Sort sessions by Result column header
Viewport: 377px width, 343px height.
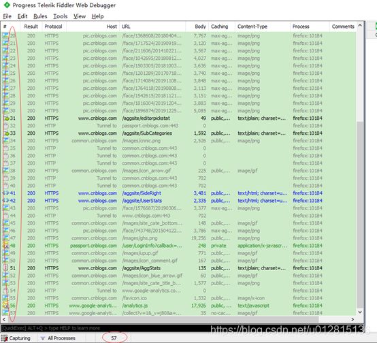[31, 27]
